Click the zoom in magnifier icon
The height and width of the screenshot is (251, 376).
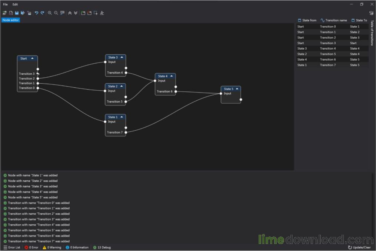coord(50,13)
